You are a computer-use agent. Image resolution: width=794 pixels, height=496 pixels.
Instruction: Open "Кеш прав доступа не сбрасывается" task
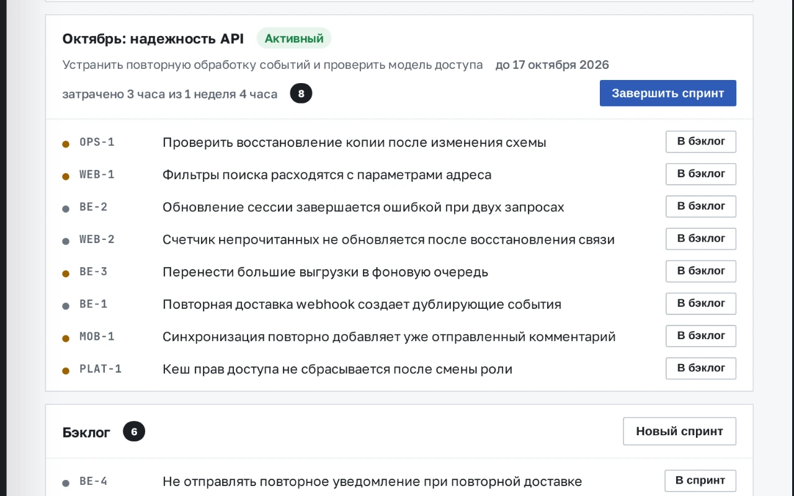coord(337,368)
